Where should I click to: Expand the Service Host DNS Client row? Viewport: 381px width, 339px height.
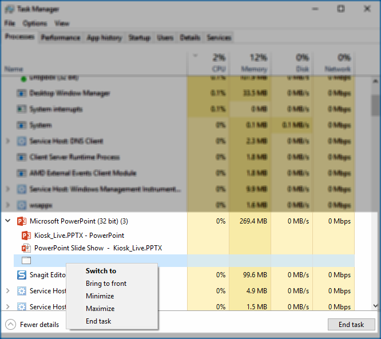coord(8,141)
